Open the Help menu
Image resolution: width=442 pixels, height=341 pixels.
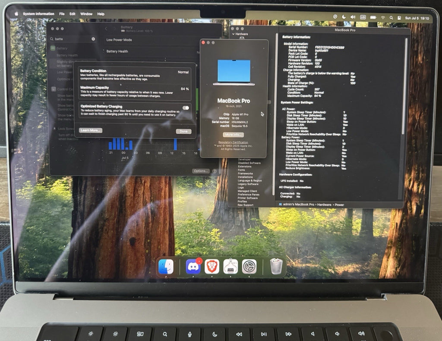(101, 14)
